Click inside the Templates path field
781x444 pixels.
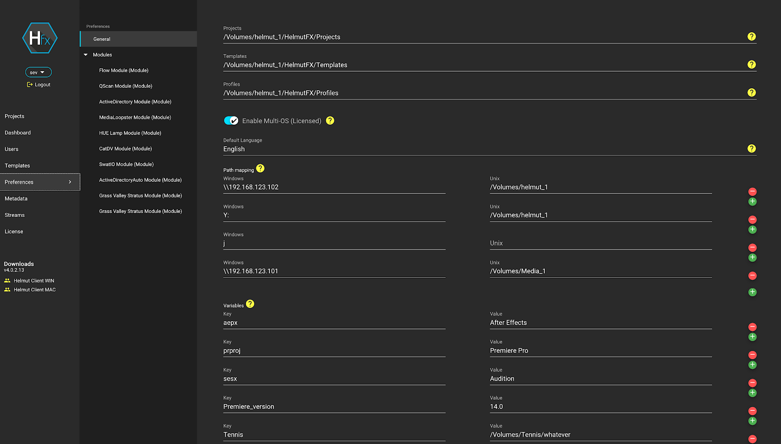pyautogui.click(x=342, y=64)
